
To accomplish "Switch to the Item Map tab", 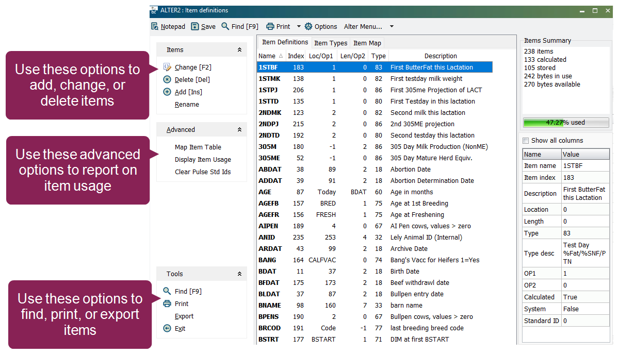I will pyautogui.click(x=367, y=43).
